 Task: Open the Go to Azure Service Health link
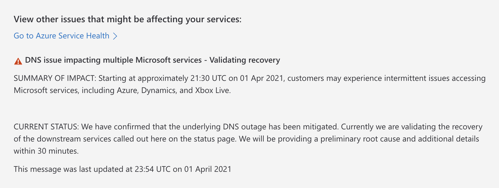(65, 36)
